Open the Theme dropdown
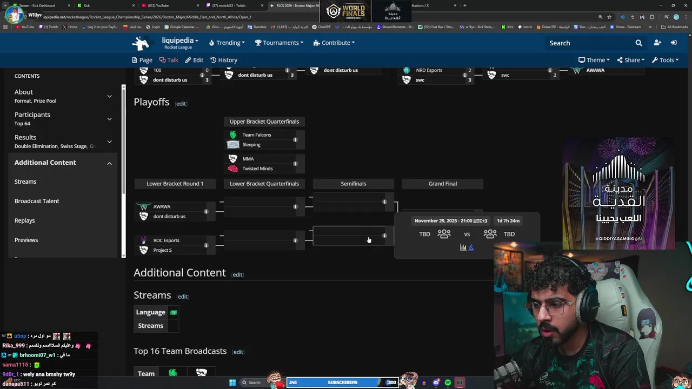The width and height of the screenshot is (692, 389). [594, 60]
